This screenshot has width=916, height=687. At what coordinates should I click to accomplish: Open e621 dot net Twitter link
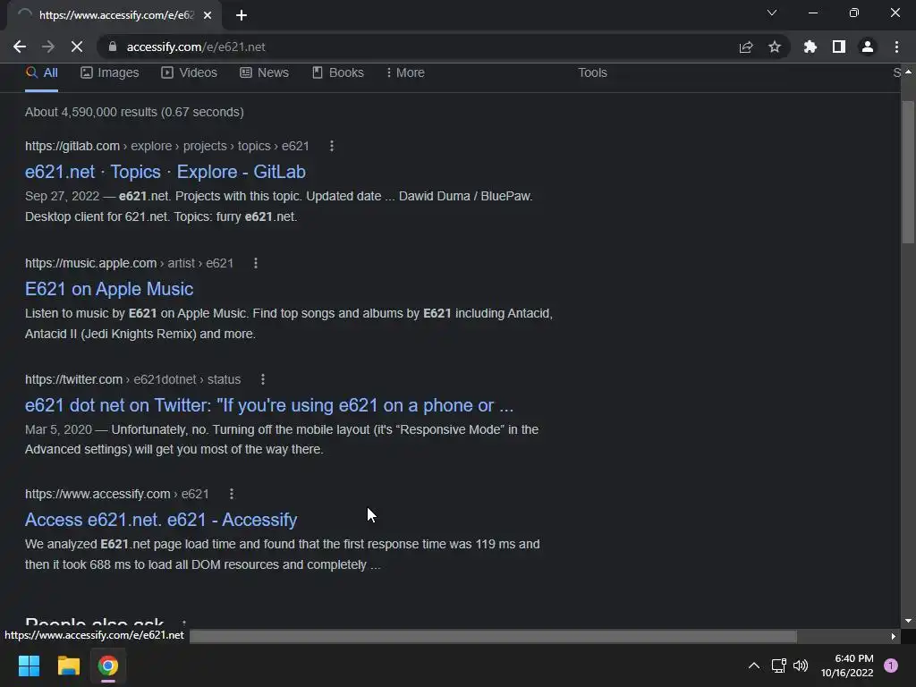(269, 405)
